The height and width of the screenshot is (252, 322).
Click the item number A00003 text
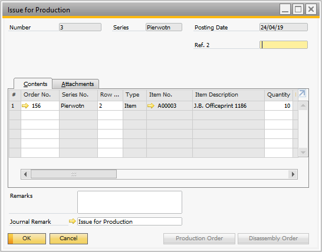(167, 106)
